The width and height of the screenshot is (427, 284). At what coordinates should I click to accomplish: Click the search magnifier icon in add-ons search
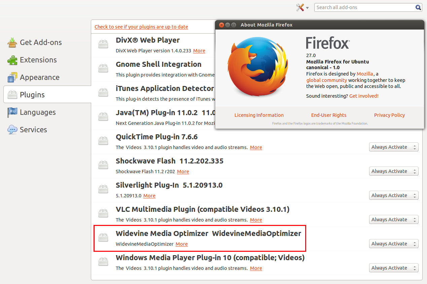click(418, 7)
